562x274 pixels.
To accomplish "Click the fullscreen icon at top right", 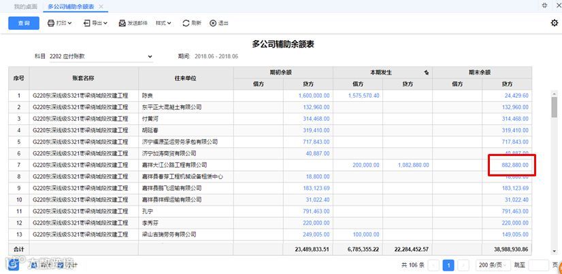I will (544, 5).
